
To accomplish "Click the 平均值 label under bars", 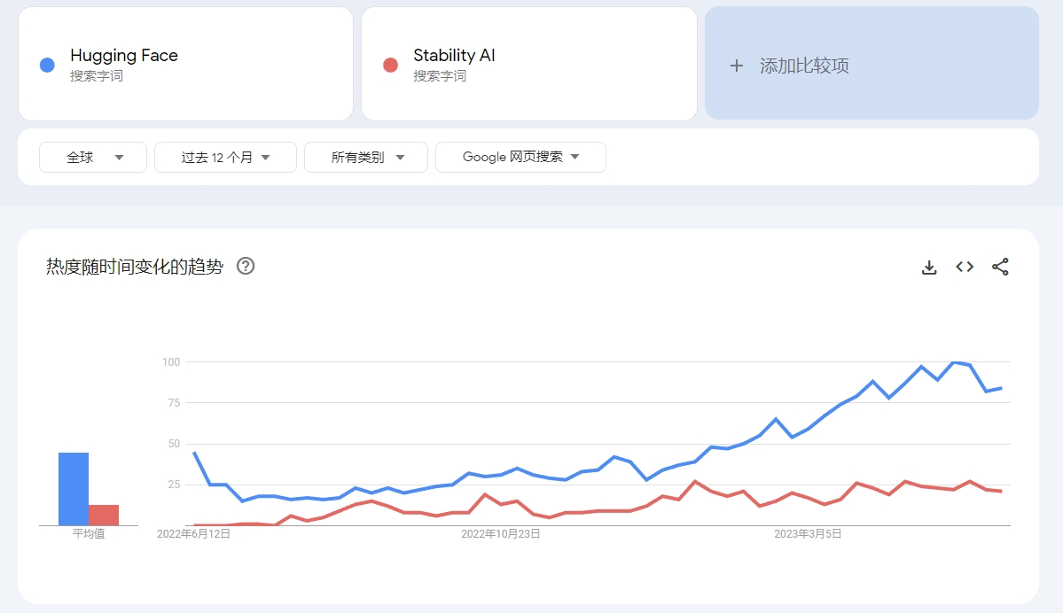I will click(x=89, y=534).
